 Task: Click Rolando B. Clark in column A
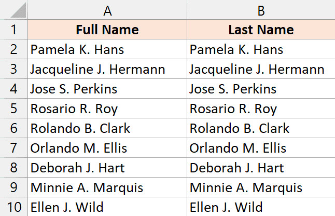coord(80,129)
